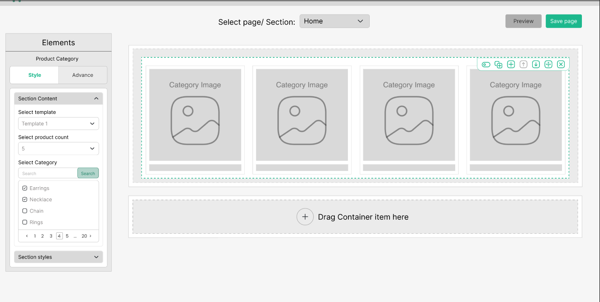This screenshot has height=302, width=600.
Task: Click the Drag Container item here area
Action: 355,217
